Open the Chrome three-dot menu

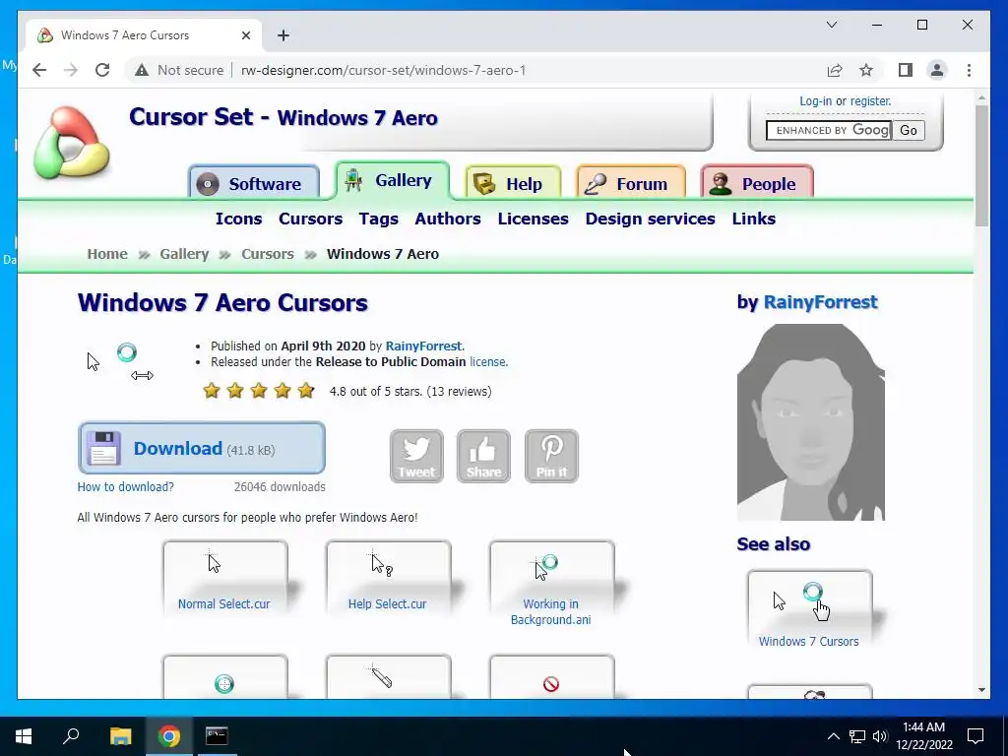(969, 70)
